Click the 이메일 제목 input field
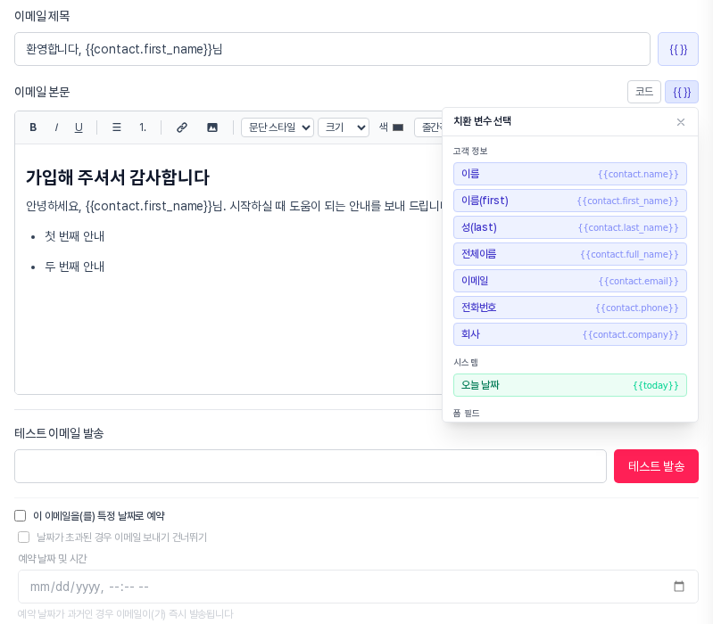This screenshot has width=713, height=624. click(x=332, y=49)
